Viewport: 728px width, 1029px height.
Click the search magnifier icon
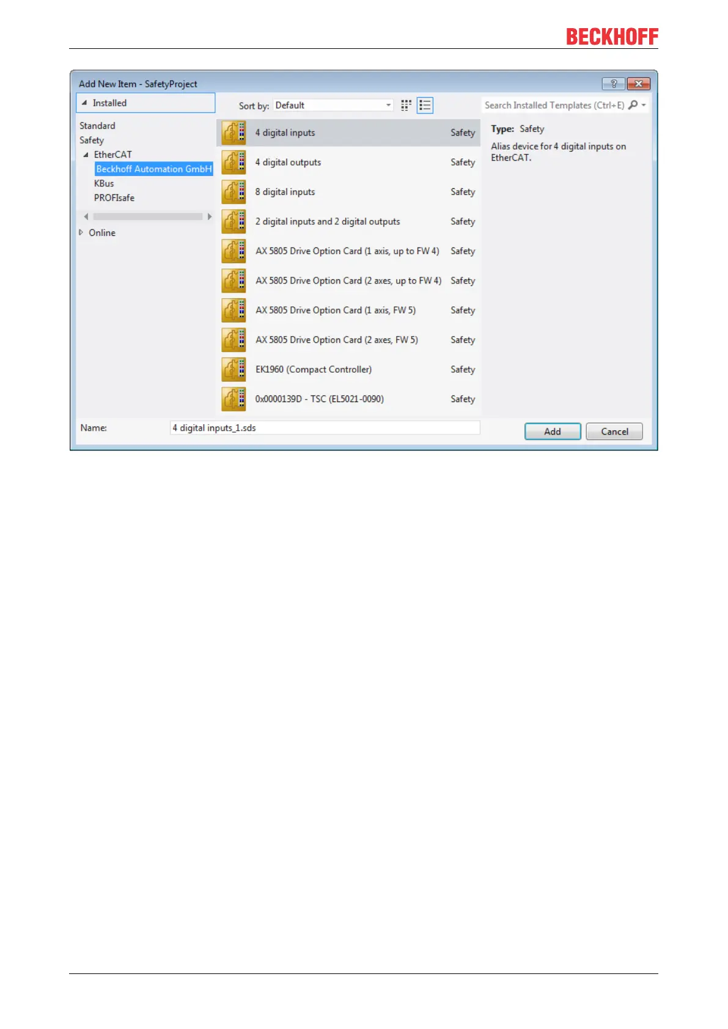[x=633, y=105]
